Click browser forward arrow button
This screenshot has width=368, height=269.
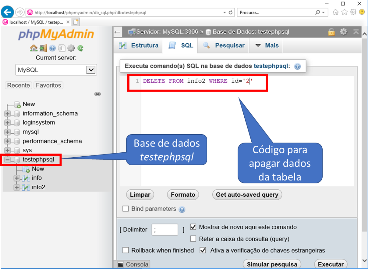(20, 13)
